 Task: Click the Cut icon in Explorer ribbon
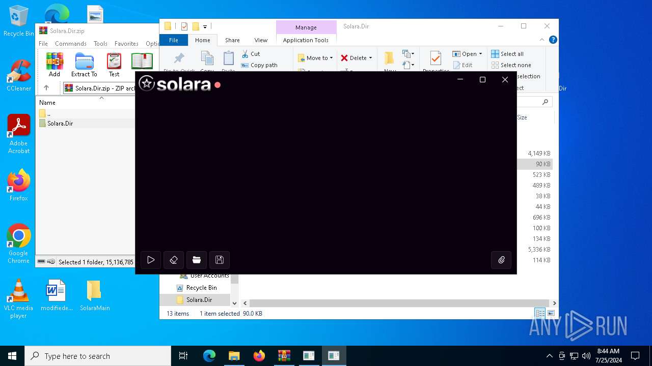coord(251,54)
